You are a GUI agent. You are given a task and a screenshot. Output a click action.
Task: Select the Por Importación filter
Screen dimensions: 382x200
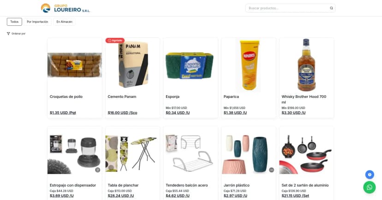(37, 22)
